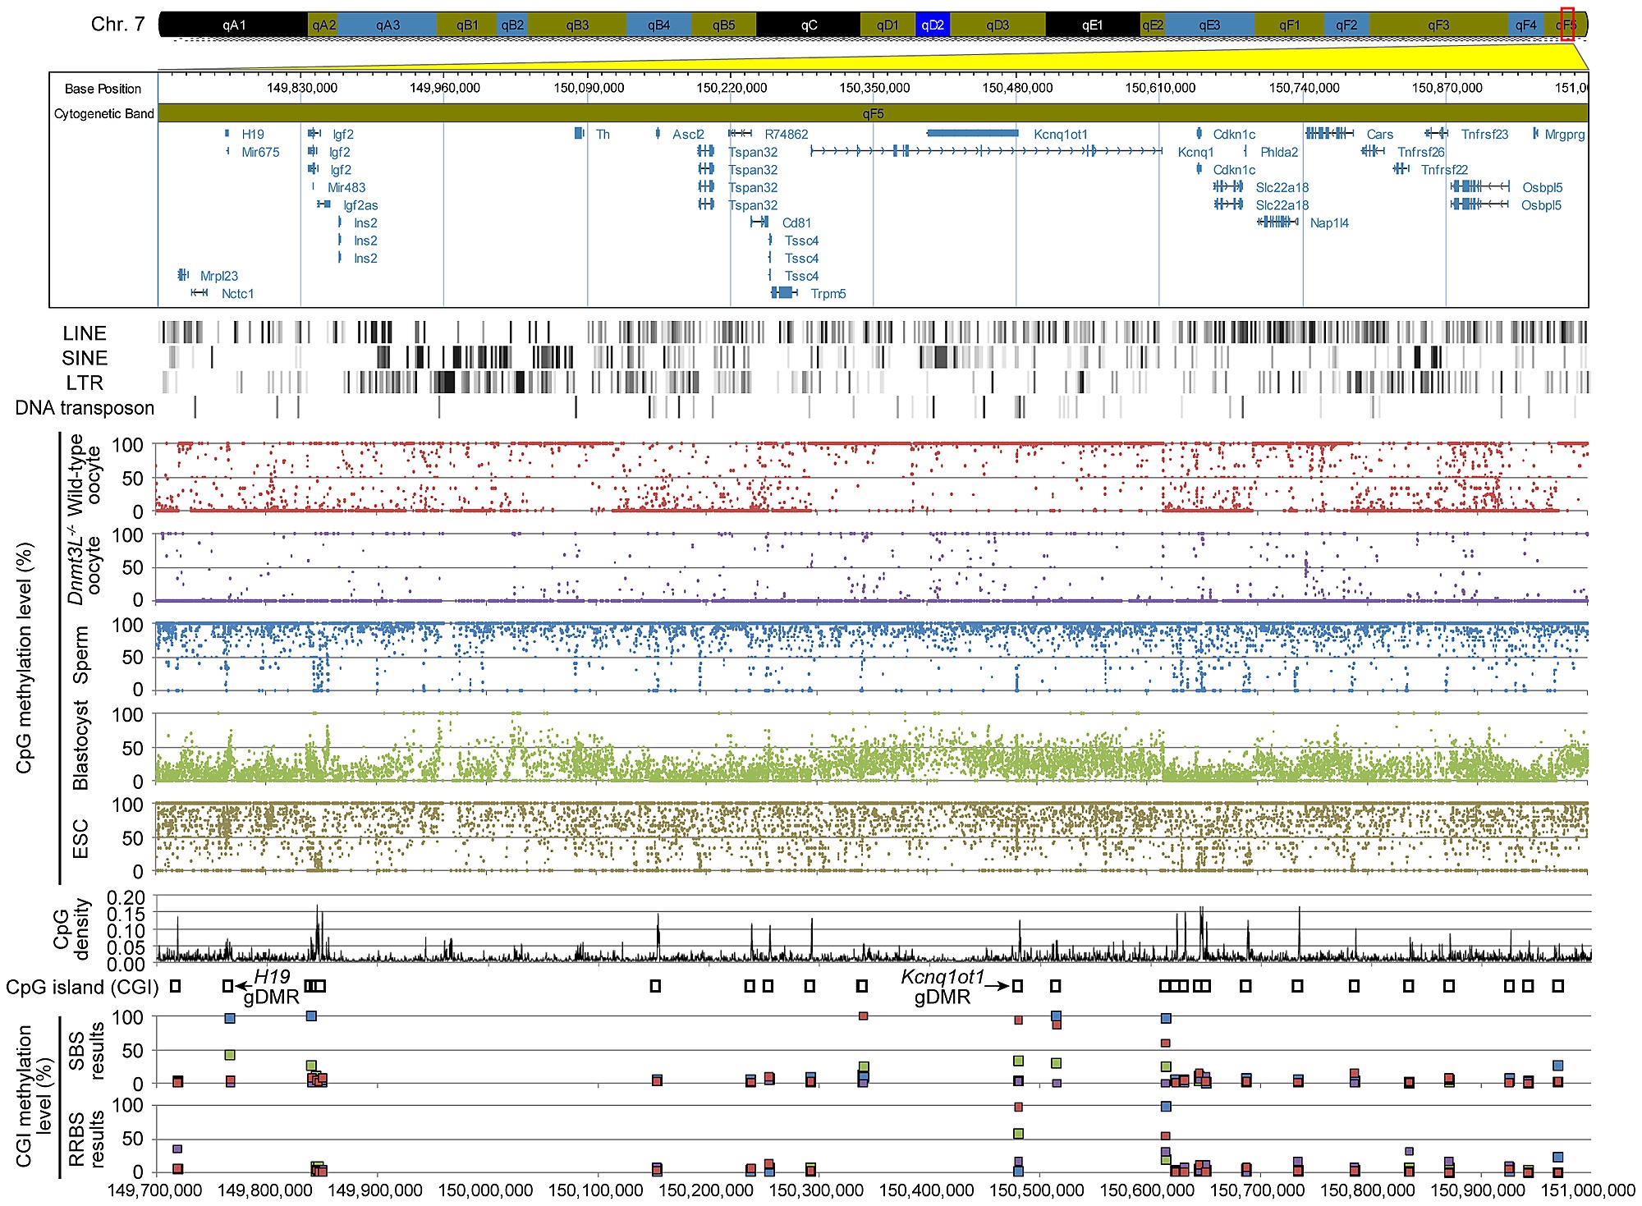This screenshot has width=1642, height=1206.
Task: Click base position tick 150,870,000
Action: pos(1447,88)
